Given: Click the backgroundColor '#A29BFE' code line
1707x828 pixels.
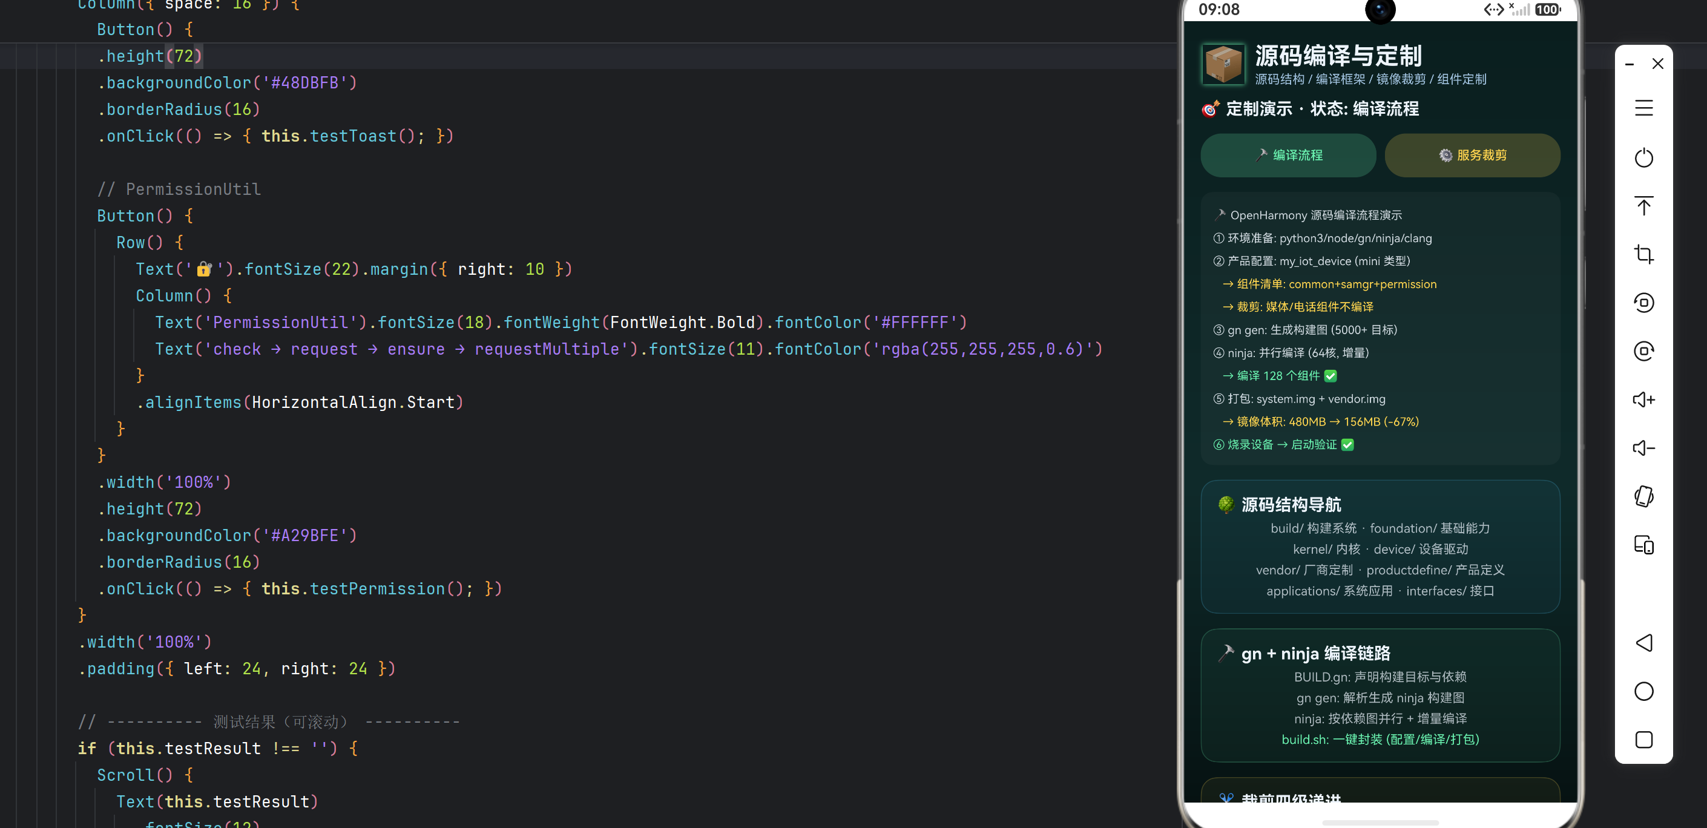Looking at the screenshot, I should pos(227,535).
